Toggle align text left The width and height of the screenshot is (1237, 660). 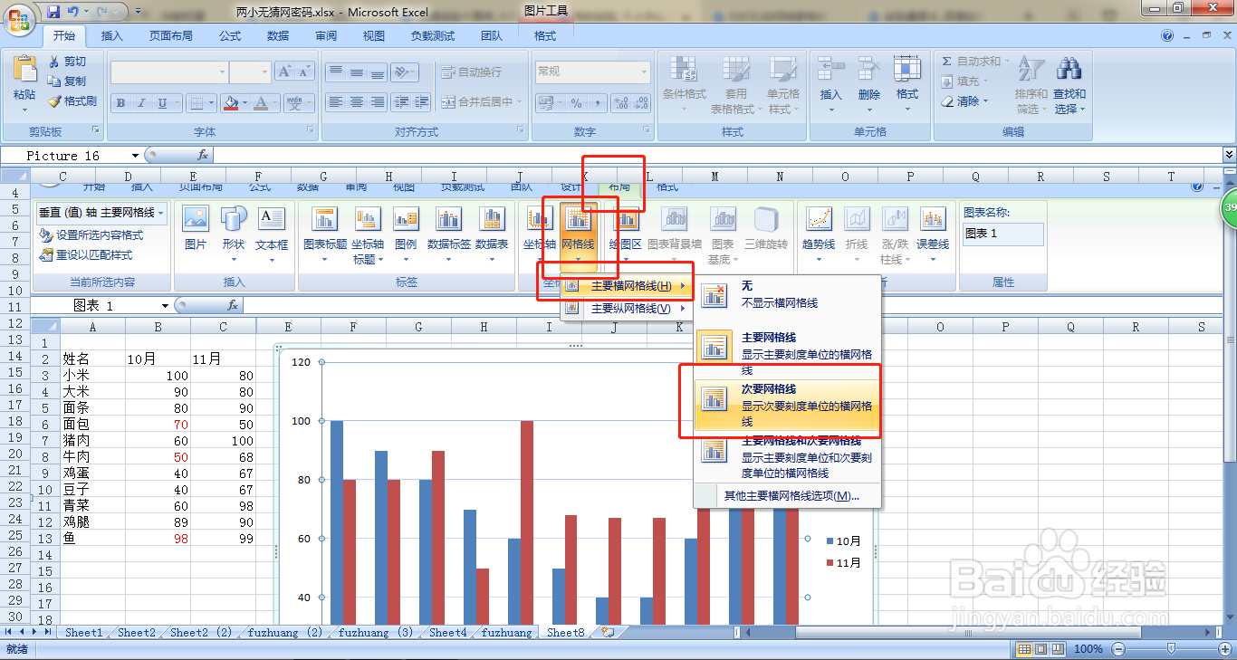coord(336,102)
